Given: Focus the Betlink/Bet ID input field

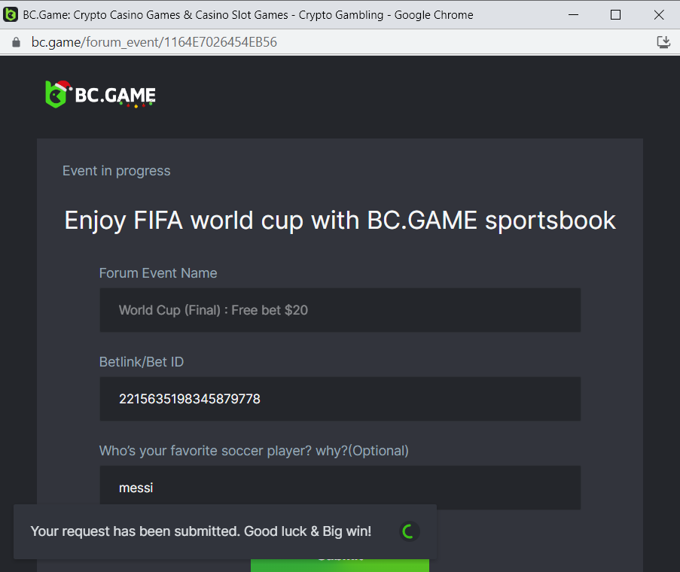Looking at the screenshot, I should 340,399.
